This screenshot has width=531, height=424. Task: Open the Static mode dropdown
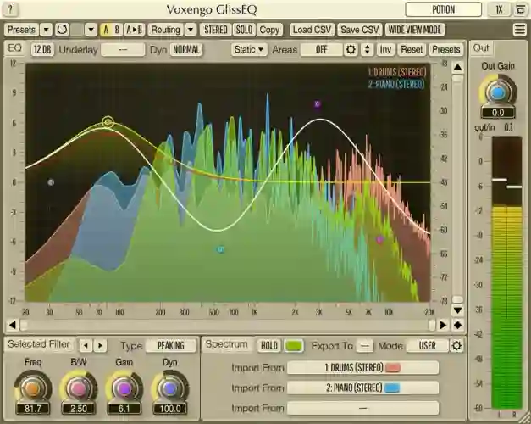(x=249, y=50)
